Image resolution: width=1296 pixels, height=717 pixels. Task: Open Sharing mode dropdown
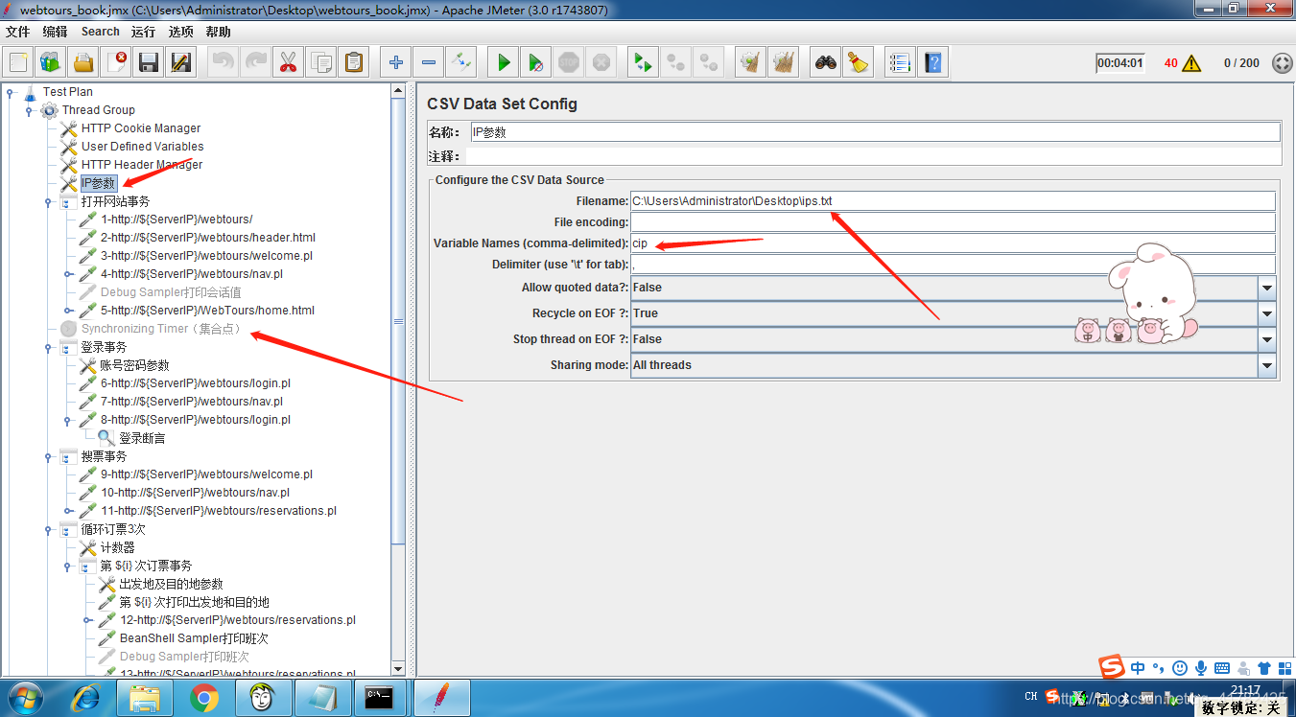(x=1267, y=365)
